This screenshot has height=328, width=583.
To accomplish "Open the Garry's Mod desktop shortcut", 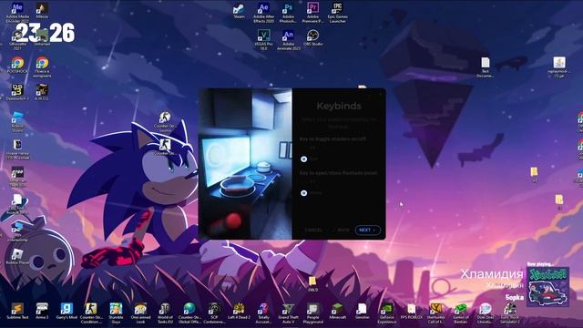I will coord(66,312).
